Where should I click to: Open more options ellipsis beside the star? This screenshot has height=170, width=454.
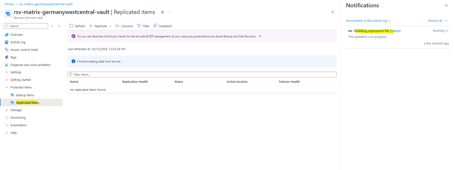(x=170, y=12)
